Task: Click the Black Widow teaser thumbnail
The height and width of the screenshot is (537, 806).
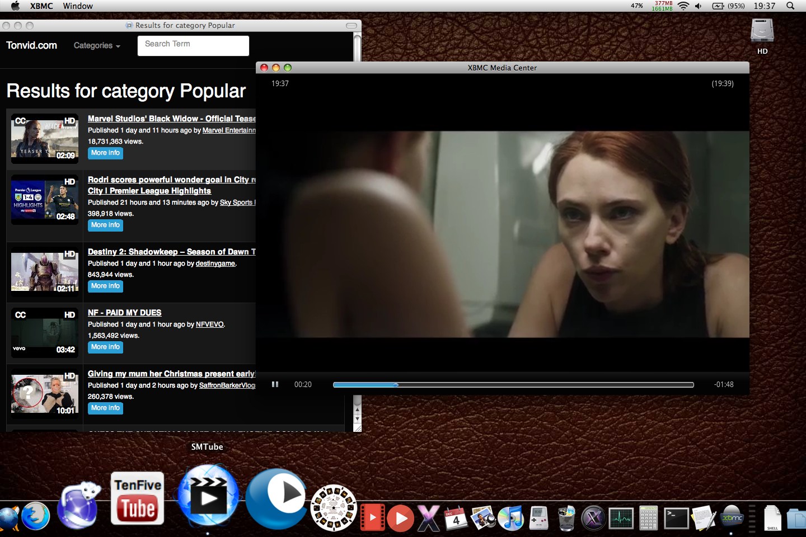Action: (x=45, y=138)
